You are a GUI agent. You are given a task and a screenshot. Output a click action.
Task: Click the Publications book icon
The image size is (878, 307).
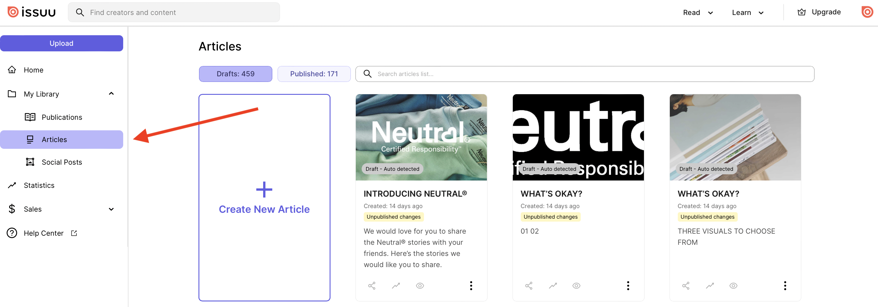click(30, 117)
